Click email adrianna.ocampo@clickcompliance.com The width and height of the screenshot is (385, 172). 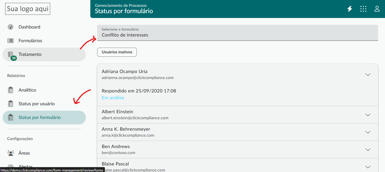pos(138,78)
